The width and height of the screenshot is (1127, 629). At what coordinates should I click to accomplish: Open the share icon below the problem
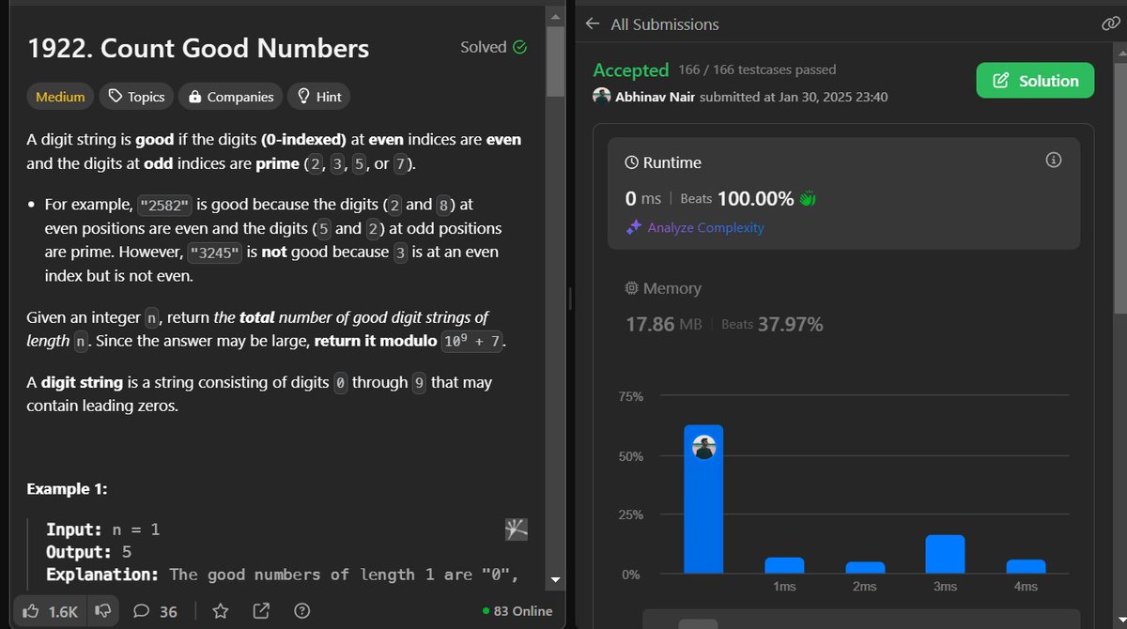(x=260, y=610)
